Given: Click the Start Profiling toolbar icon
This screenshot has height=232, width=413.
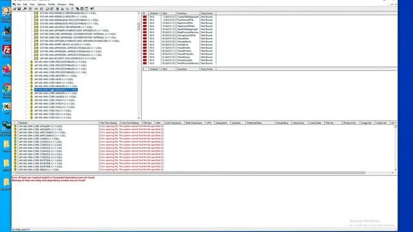Looking at the screenshot, I should tap(67, 8).
